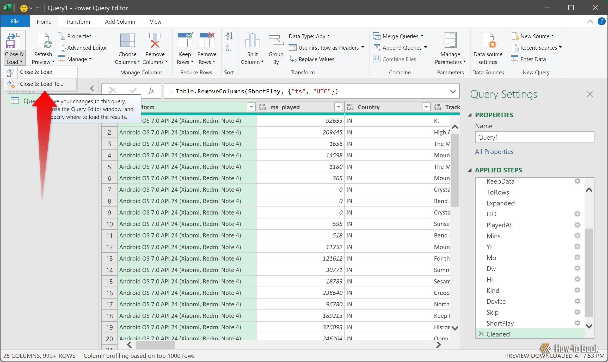Confirm formula with checkmark icon
The image size is (608, 362).
(133, 91)
